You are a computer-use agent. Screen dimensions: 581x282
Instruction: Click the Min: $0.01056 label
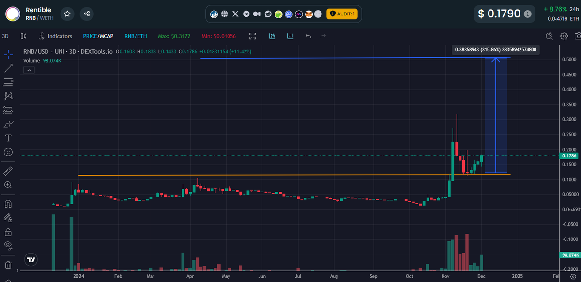[x=219, y=36]
